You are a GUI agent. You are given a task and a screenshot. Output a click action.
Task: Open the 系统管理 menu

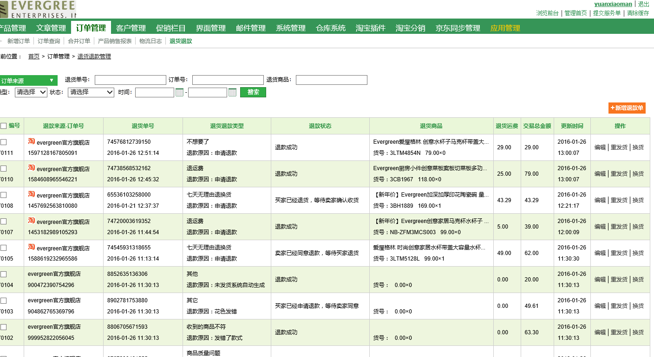coord(291,28)
